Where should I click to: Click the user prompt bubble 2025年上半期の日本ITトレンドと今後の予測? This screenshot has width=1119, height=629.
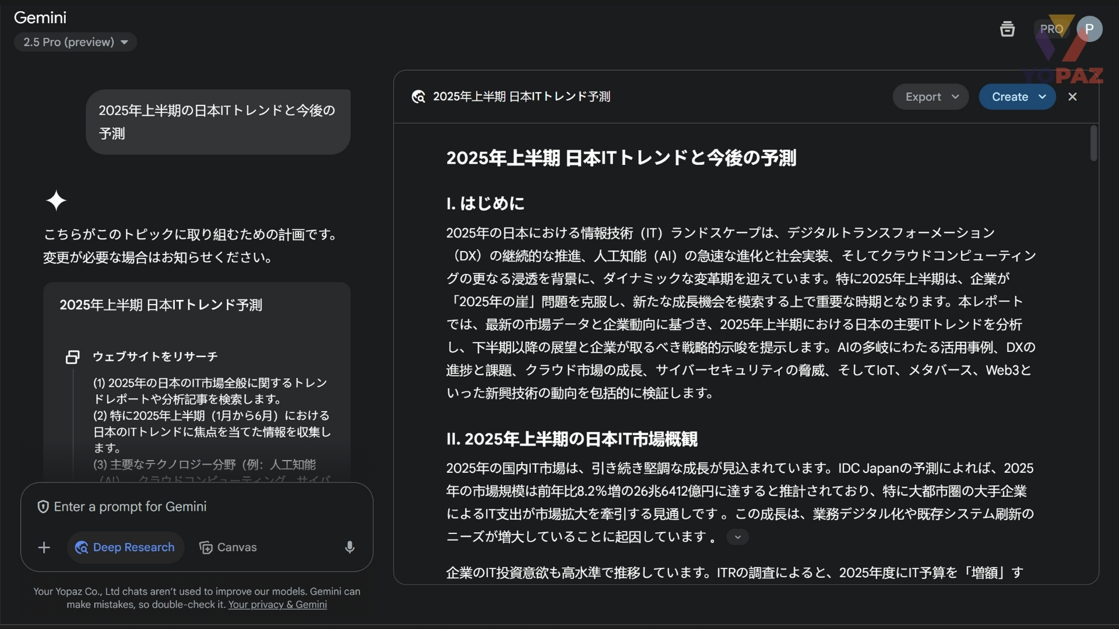point(218,122)
